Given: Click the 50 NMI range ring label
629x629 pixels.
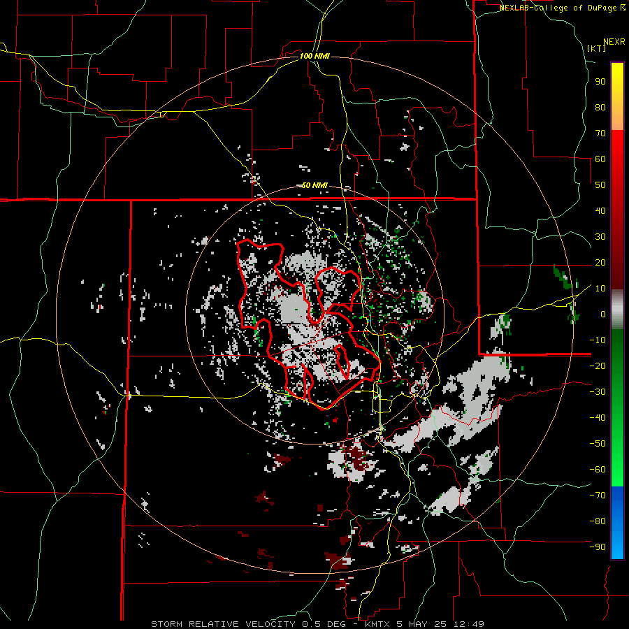Looking at the screenshot, I should [314, 185].
